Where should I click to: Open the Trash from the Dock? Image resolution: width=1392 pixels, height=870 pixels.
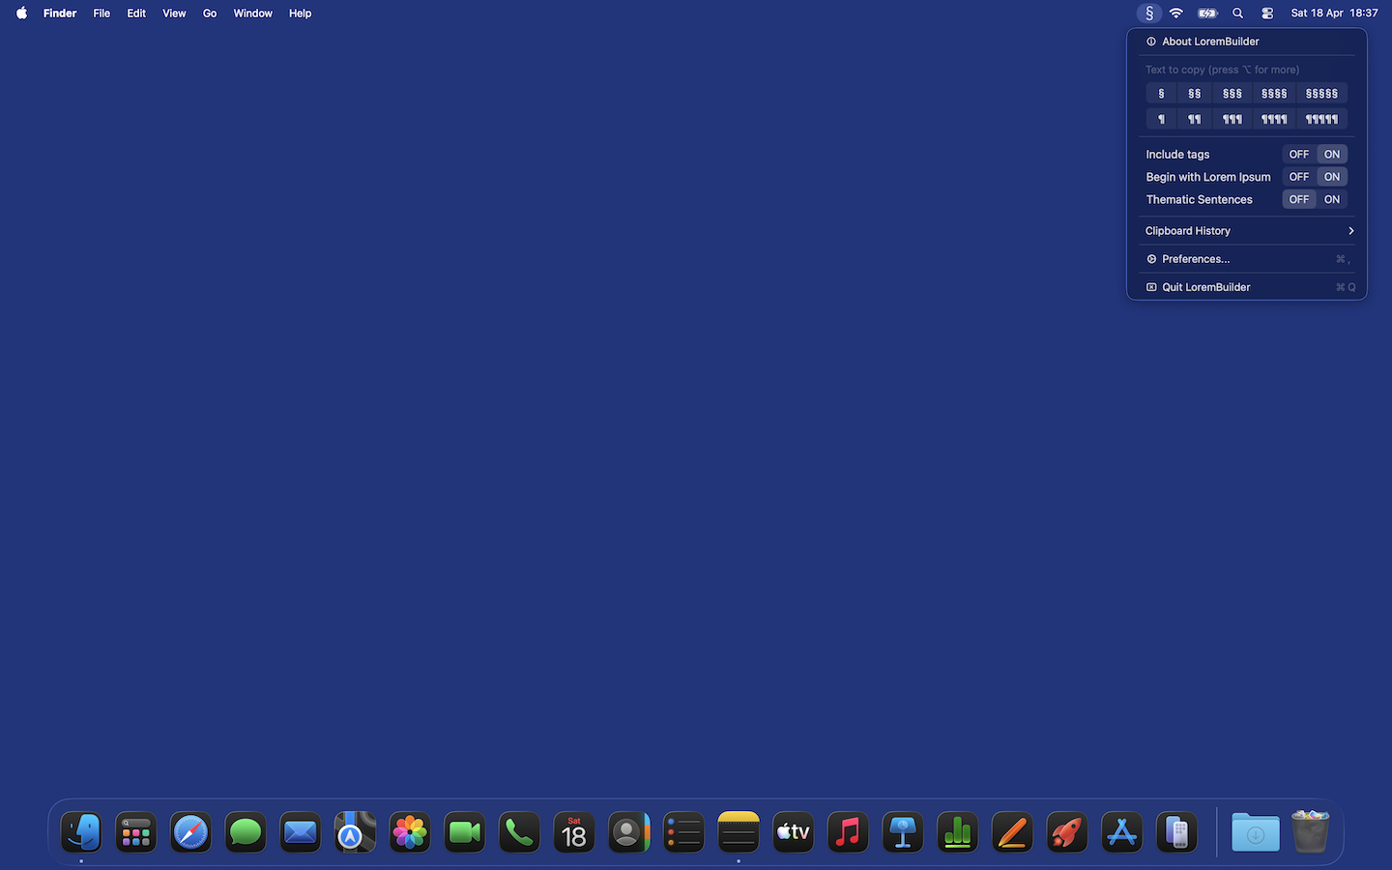coord(1310,831)
